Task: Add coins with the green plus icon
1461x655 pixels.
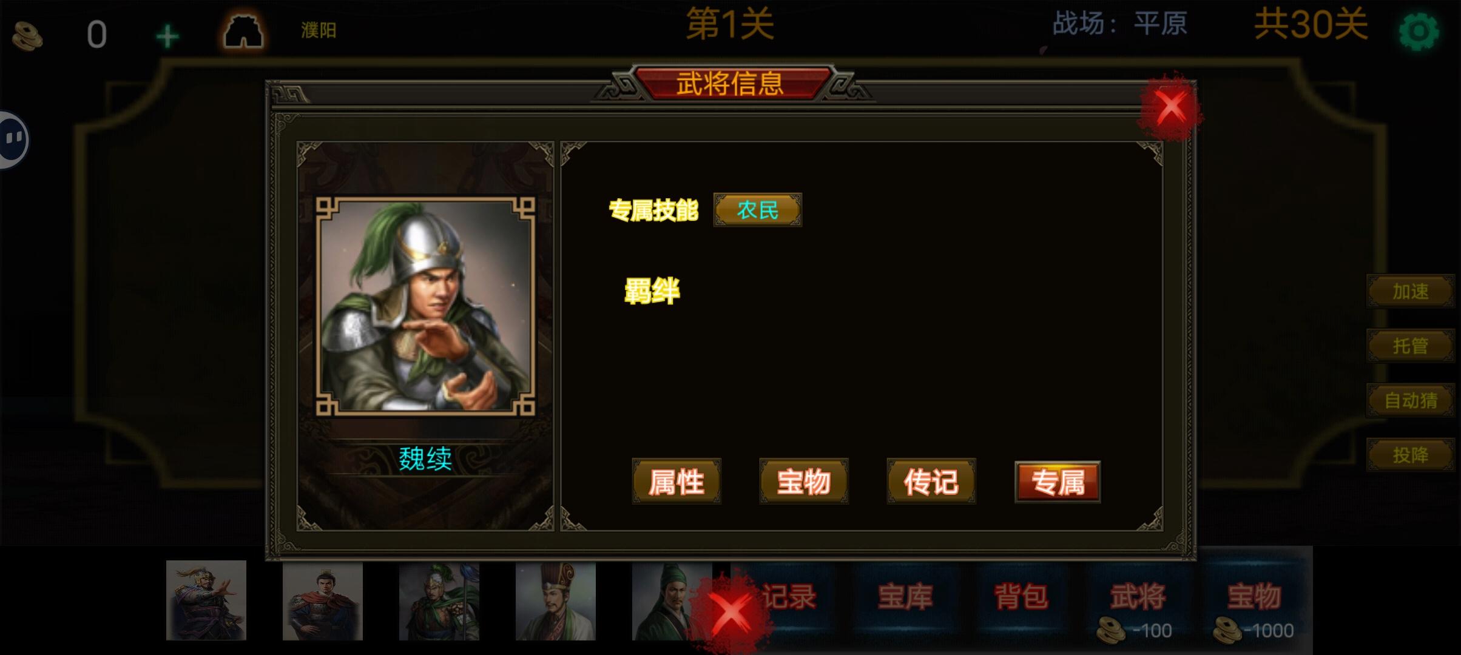Action: click(x=167, y=36)
